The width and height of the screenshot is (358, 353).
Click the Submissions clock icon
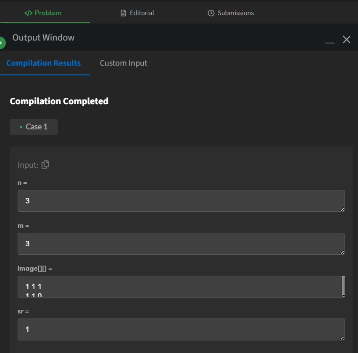pos(211,13)
